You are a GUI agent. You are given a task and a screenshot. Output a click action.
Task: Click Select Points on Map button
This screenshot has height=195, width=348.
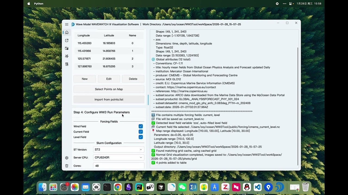tap(109, 89)
